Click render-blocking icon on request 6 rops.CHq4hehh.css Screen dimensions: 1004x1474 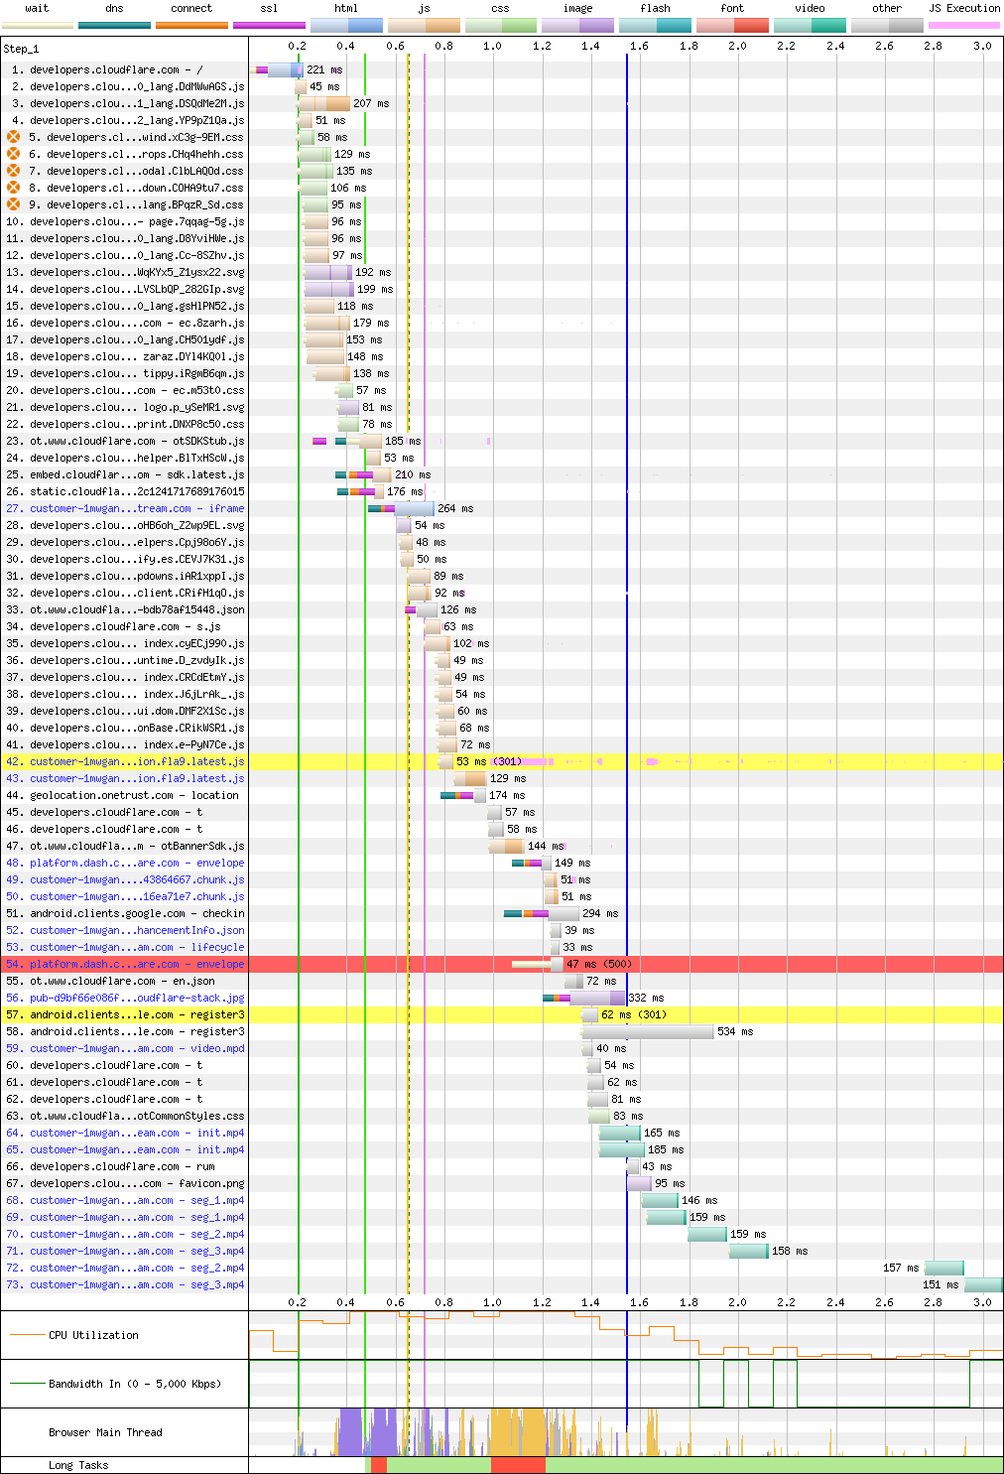tap(14, 154)
